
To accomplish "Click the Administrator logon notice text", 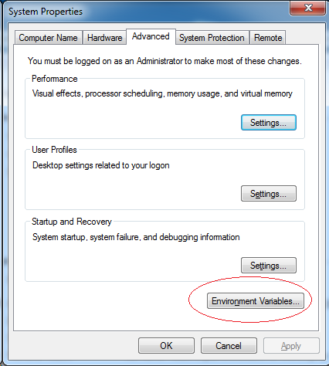I will (x=164, y=61).
